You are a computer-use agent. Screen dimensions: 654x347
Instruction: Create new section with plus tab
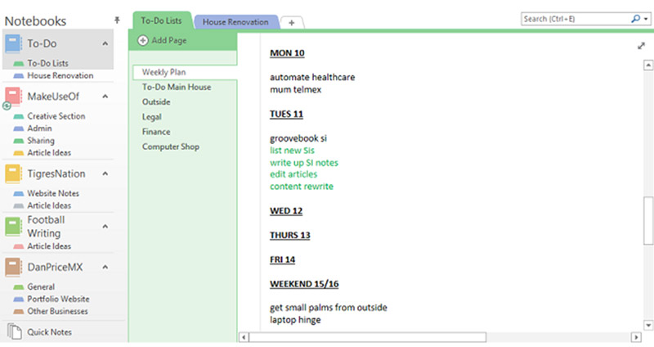tap(292, 22)
